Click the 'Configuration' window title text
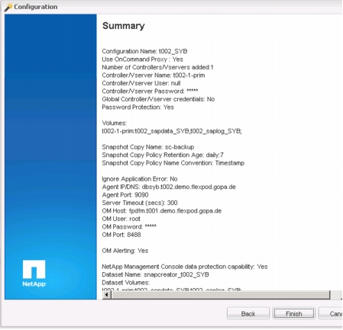Viewport: 343px width, 330px height. 36,7
